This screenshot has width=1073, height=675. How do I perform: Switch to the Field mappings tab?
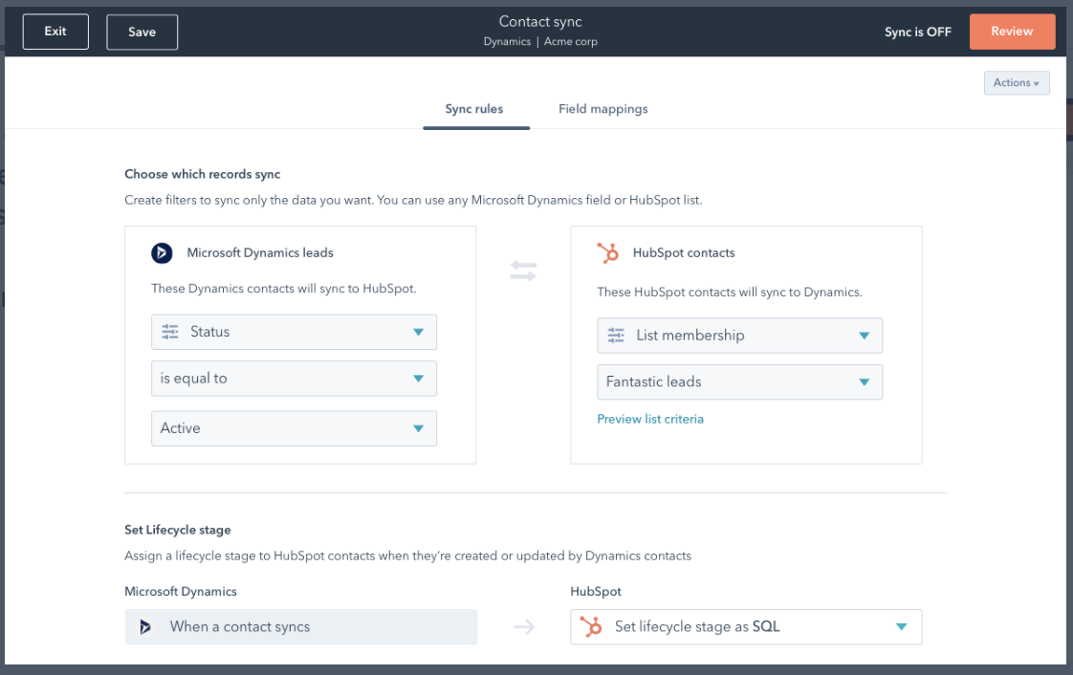click(603, 109)
